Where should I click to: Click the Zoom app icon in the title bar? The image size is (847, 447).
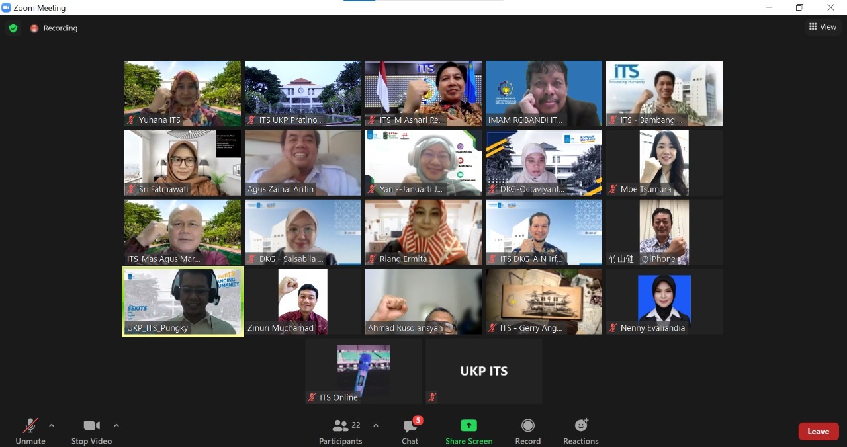tap(7, 7)
